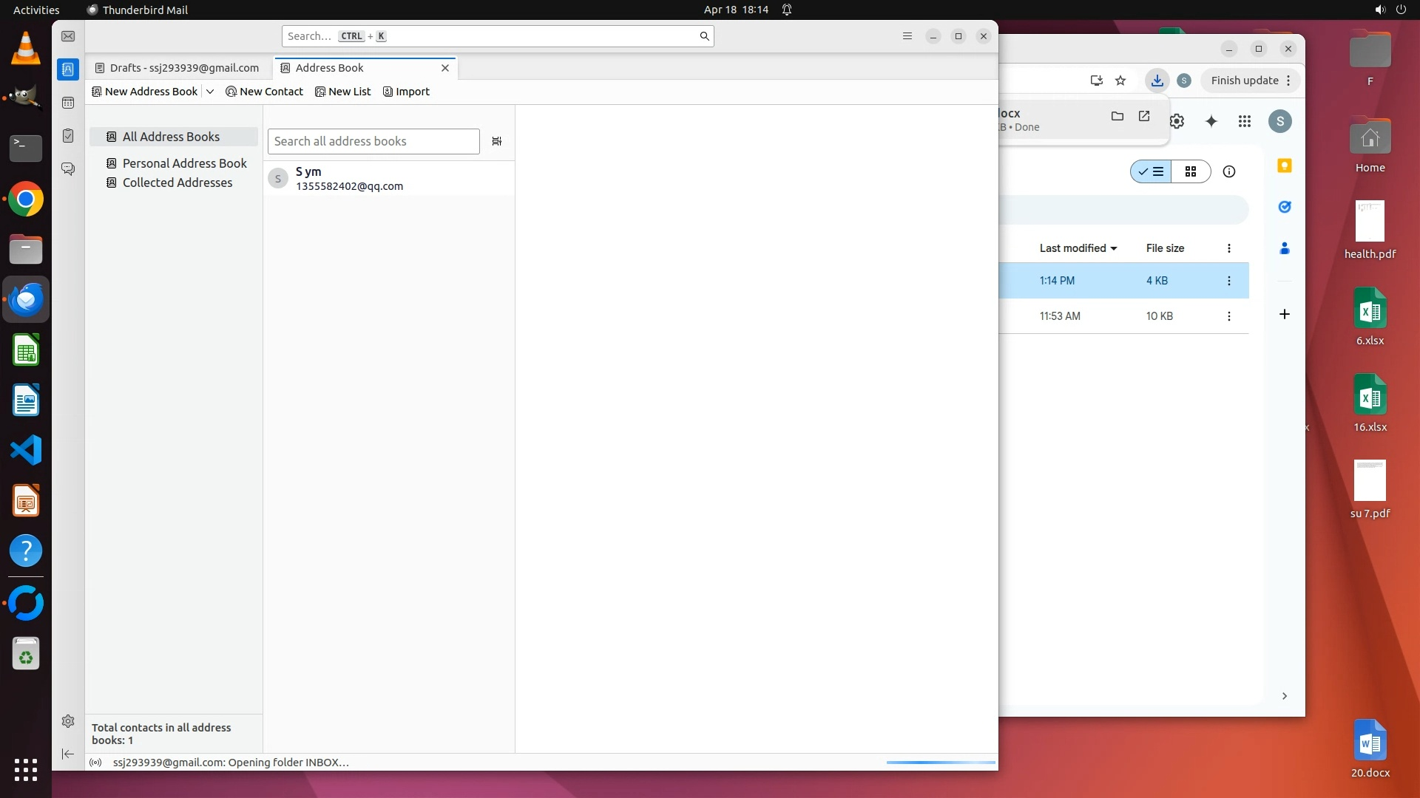The image size is (1420, 798).
Task: Click the Import button
Action: click(x=406, y=92)
